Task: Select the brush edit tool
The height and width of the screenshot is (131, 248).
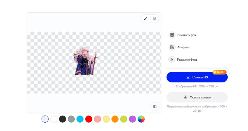Action: [145, 19]
